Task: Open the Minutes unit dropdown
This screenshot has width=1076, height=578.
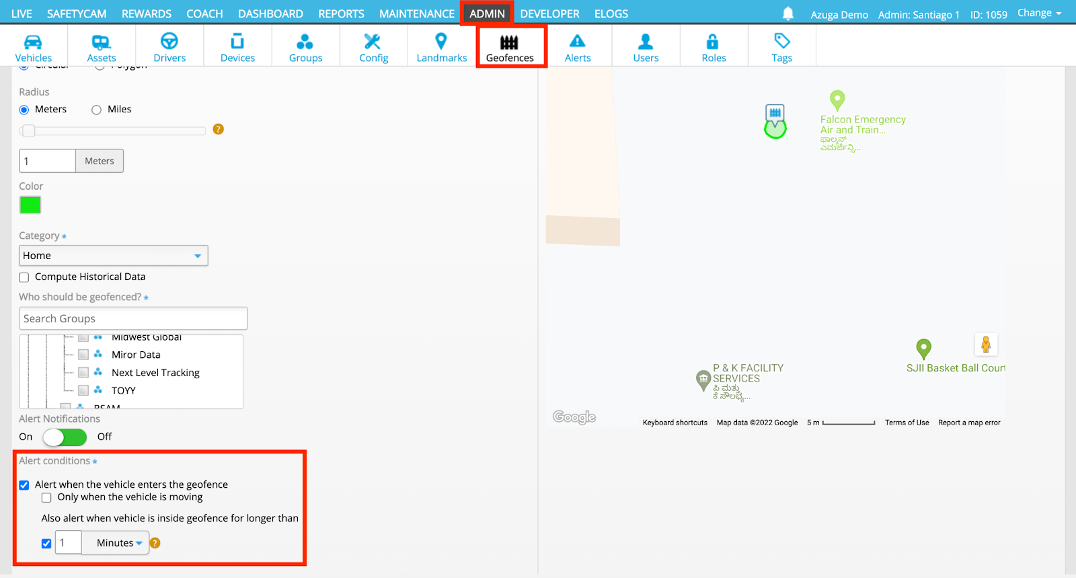Action: pyautogui.click(x=116, y=543)
